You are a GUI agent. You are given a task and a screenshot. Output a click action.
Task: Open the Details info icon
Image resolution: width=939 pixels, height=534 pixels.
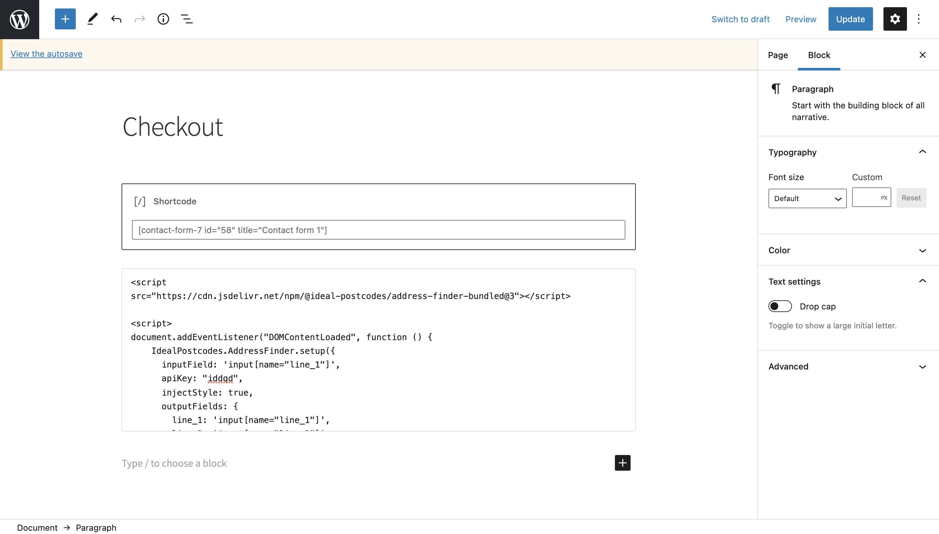click(163, 19)
